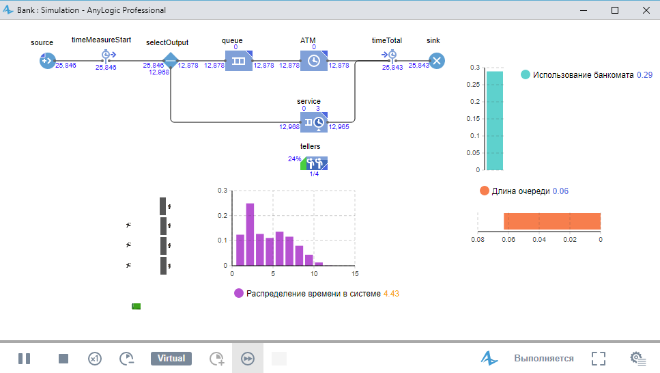
Task: Toggle full screen presentation mode
Action: pos(599,359)
